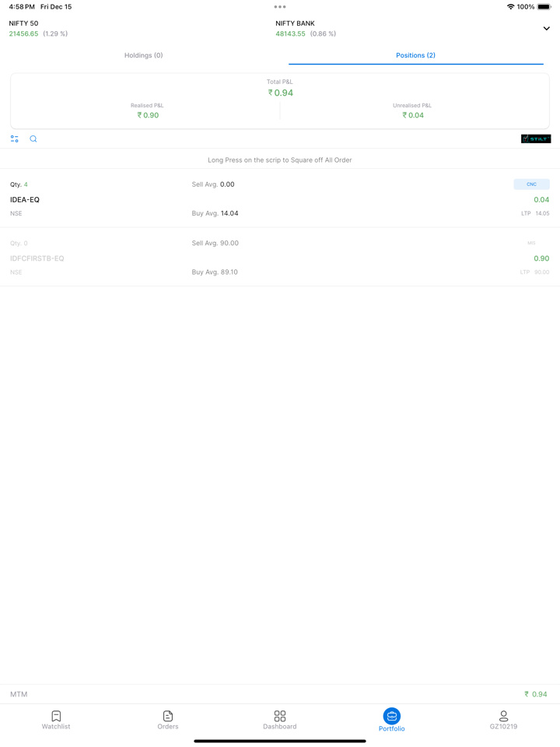Screen dimensions: 560x747
Task: Open the IDEA-EQ position row
Action: click(280, 199)
